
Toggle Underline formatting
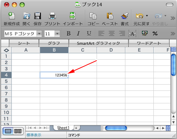(x=89, y=33)
